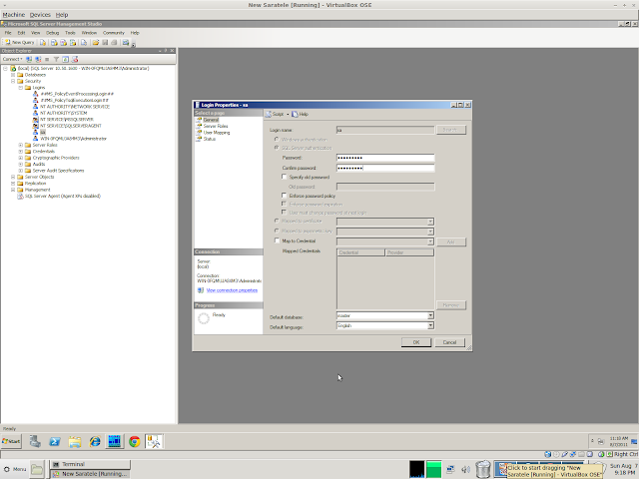
Task: Click the Open File folder icon in toolbar
Action: 96,42
